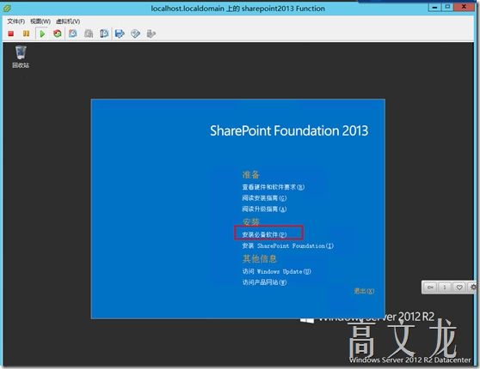This screenshot has height=369, width=480.
Task: Click the greyed revert snapshot icon
Action: (89, 33)
